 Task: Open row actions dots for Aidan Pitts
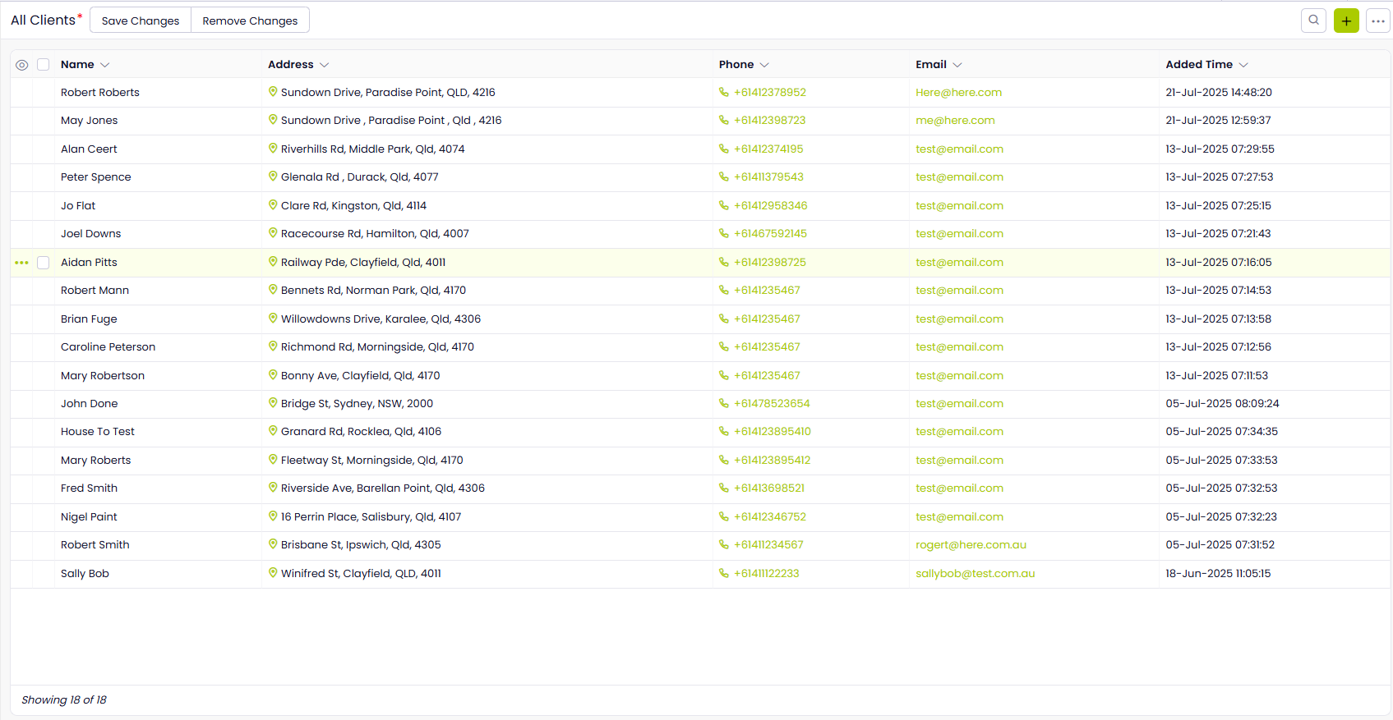pyautogui.click(x=21, y=263)
